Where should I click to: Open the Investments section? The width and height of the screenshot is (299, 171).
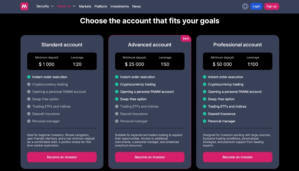pos(120,6)
